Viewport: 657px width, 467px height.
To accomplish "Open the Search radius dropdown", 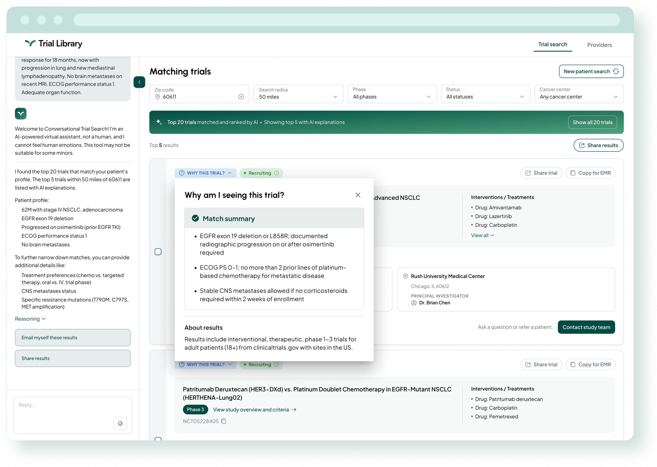I will pos(298,94).
